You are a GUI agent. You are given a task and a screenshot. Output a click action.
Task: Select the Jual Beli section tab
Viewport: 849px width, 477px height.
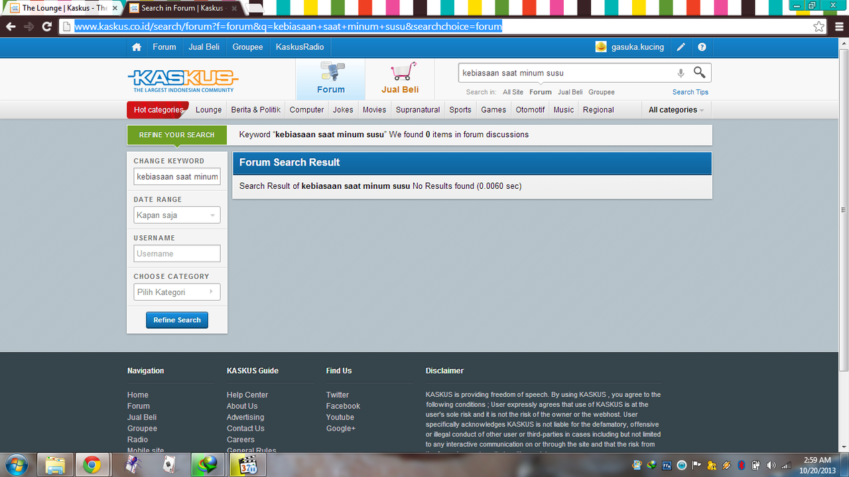pyautogui.click(x=400, y=79)
